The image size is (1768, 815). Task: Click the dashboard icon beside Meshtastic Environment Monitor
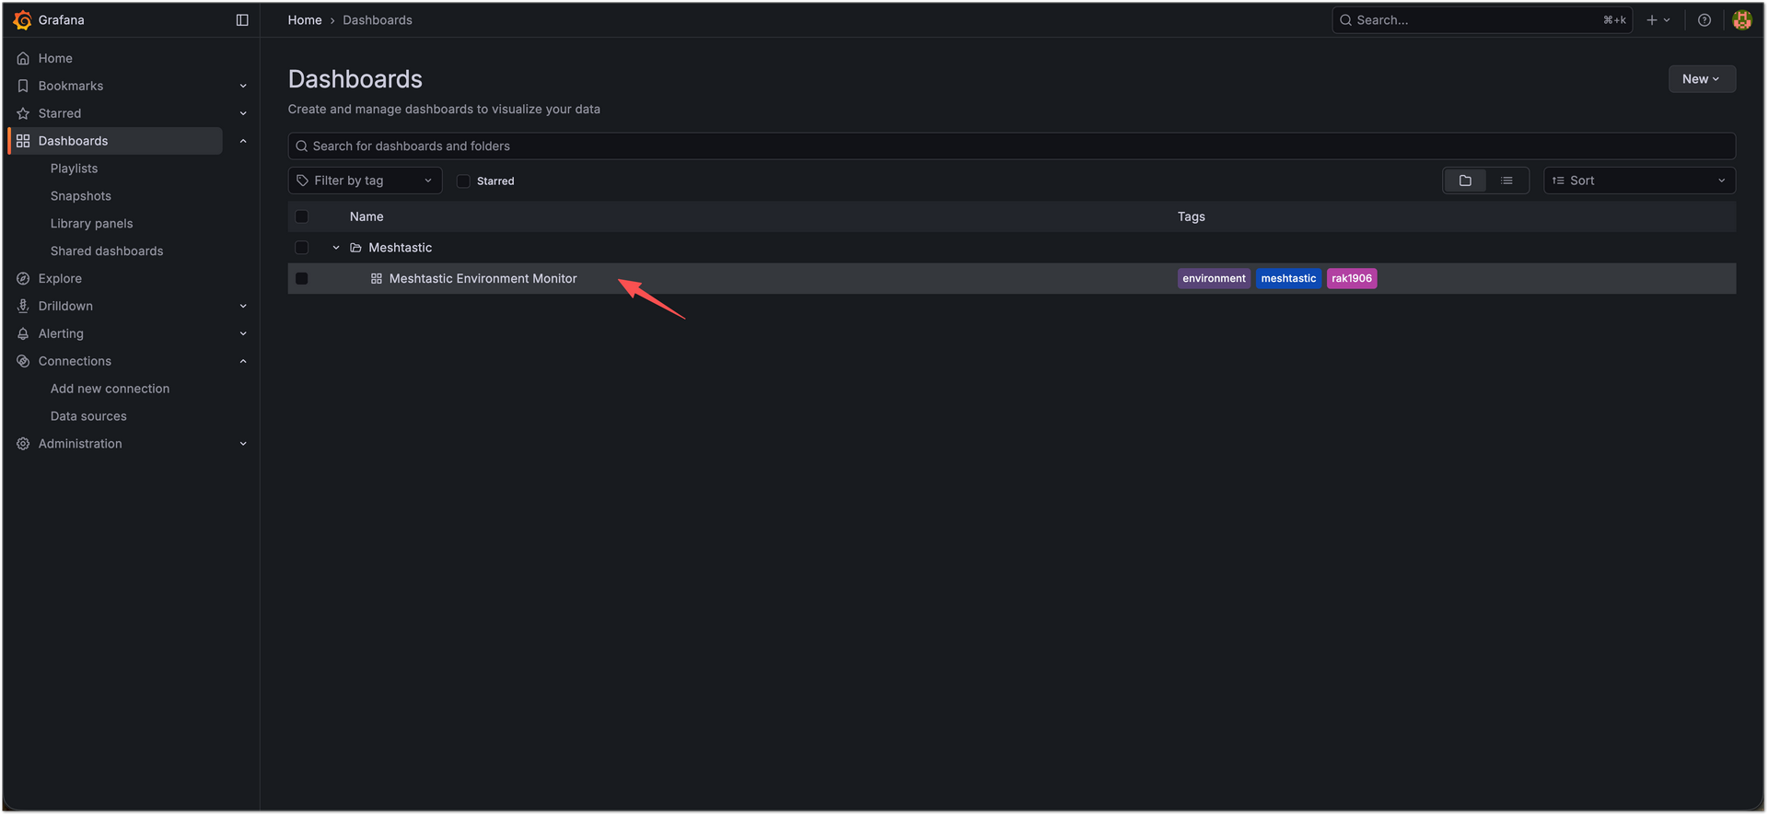coord(377,278)
